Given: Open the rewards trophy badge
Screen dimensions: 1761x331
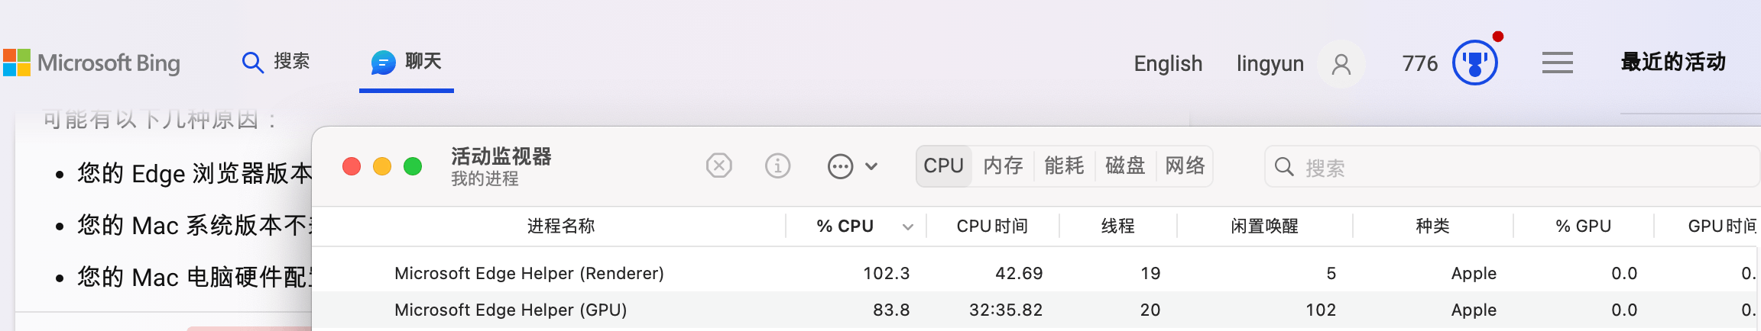Looking at the screenshot, I should coord(1475,63).
